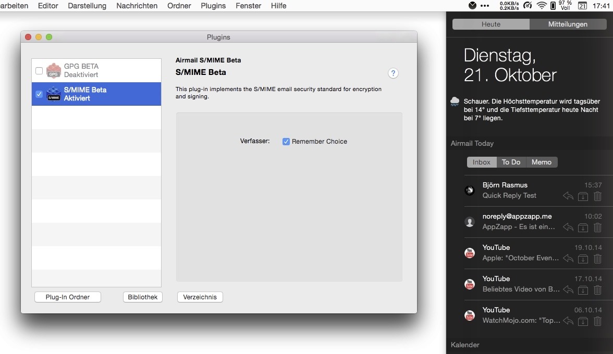Delete the Quick Reply Test email
Viewport: 613px width, 354px height.
tap(598, 196)
